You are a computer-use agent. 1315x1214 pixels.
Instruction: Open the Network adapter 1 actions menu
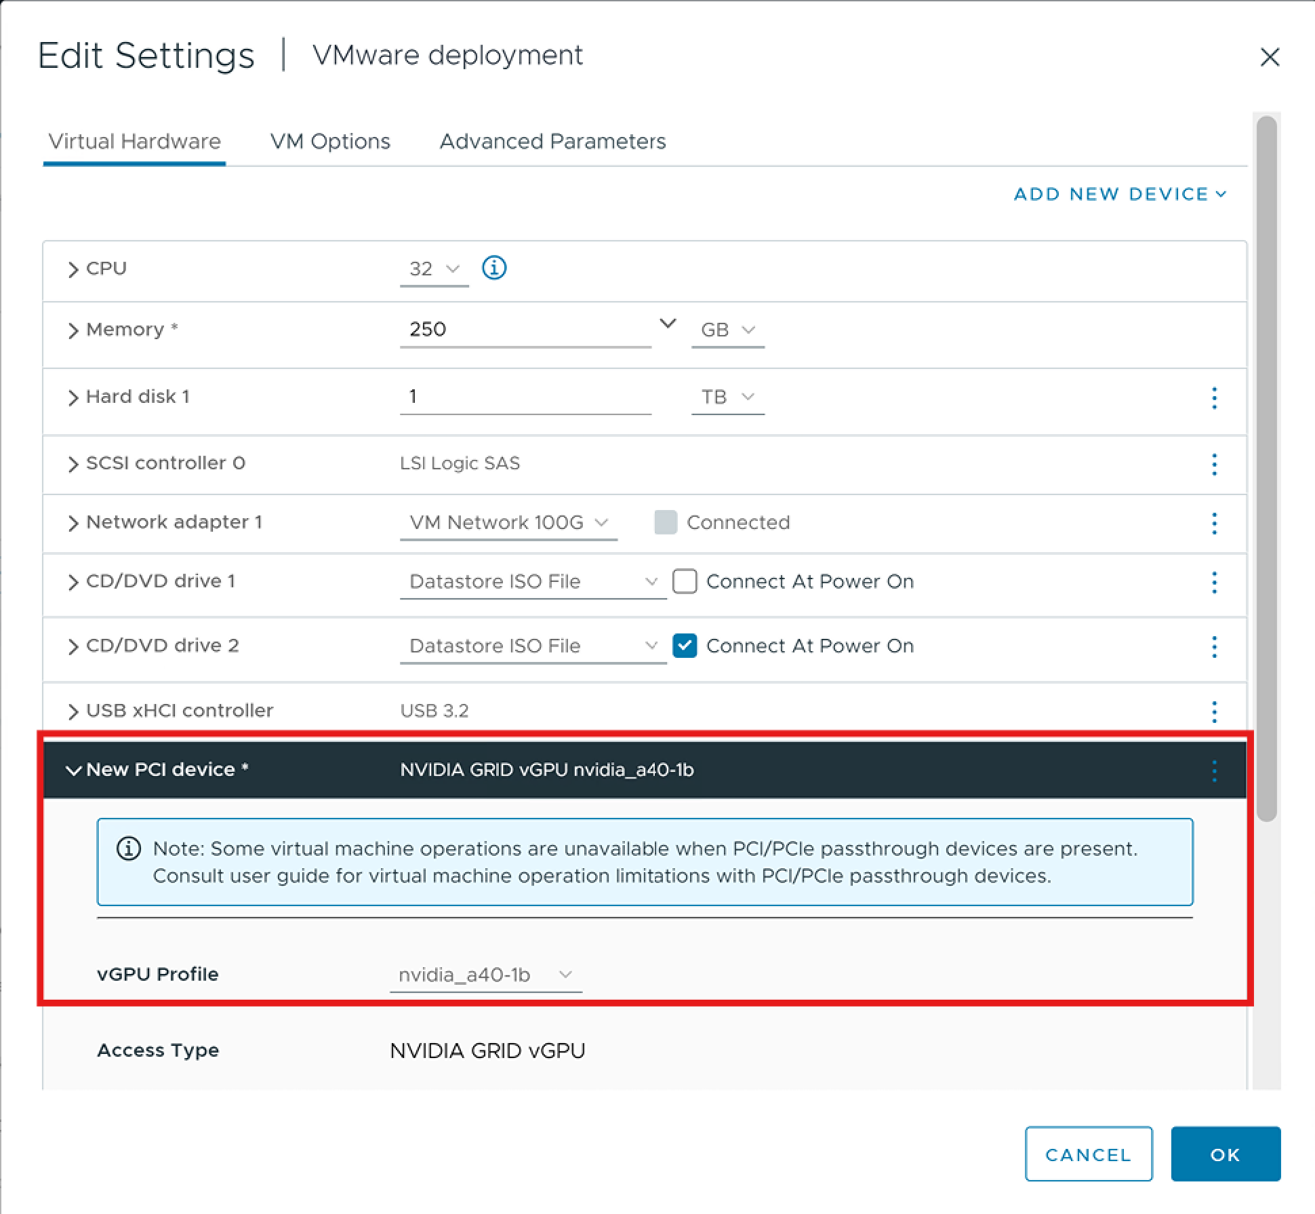coord(1213,523)
